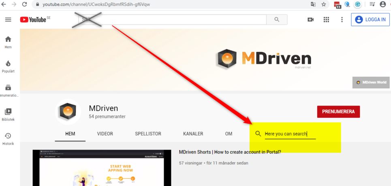Click the MDriven World banner link
Viewport: 391px width, 186px height.
(x=371, y=82)
